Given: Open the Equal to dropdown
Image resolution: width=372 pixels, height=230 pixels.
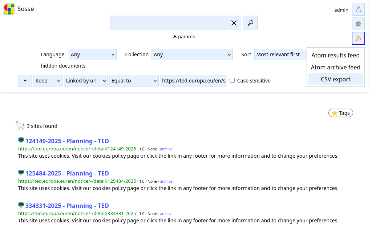Looking at the screenshot, I should tap(134, 81).
